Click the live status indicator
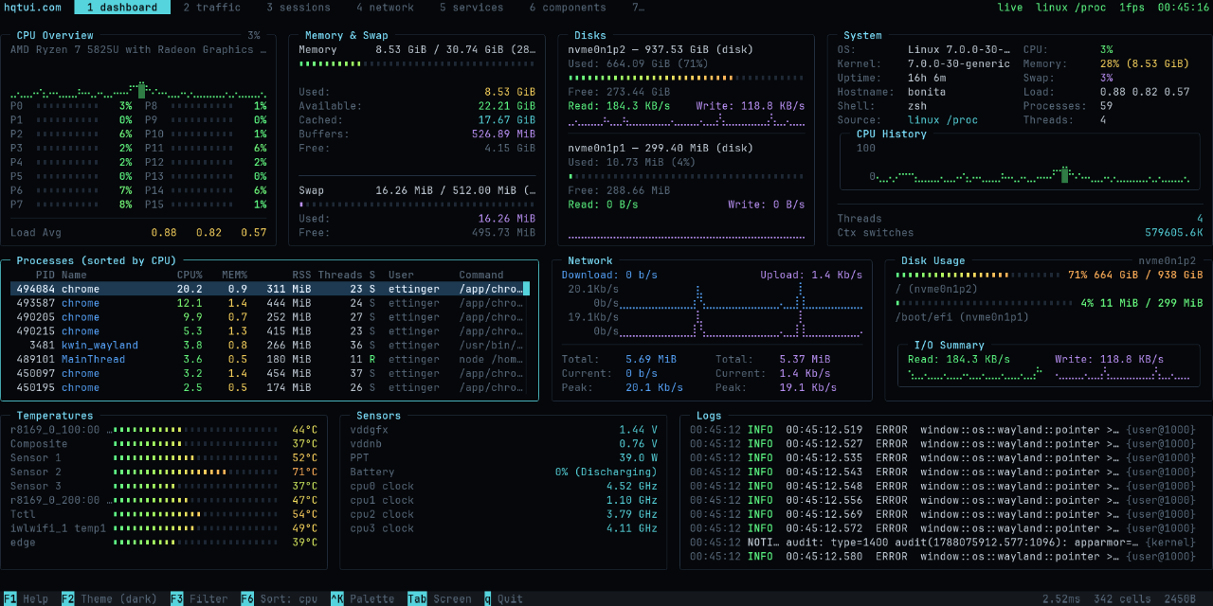Screen dimensions: 1213x606 click(1010, 8)
